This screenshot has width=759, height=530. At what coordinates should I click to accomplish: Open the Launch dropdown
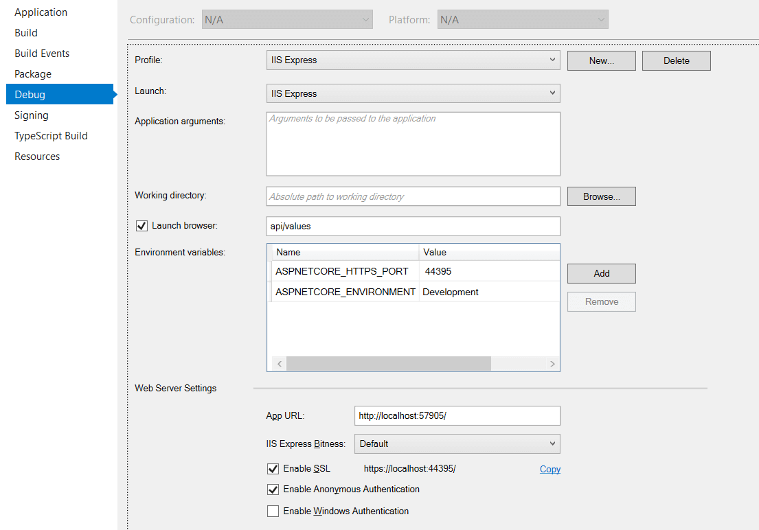pos(553,93)
